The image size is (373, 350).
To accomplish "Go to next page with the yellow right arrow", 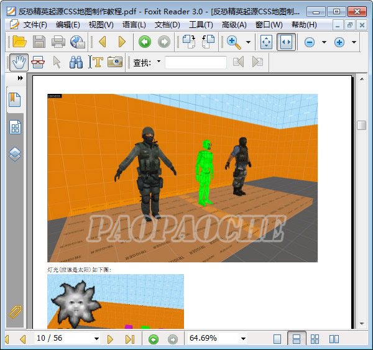I will [122, 42].
